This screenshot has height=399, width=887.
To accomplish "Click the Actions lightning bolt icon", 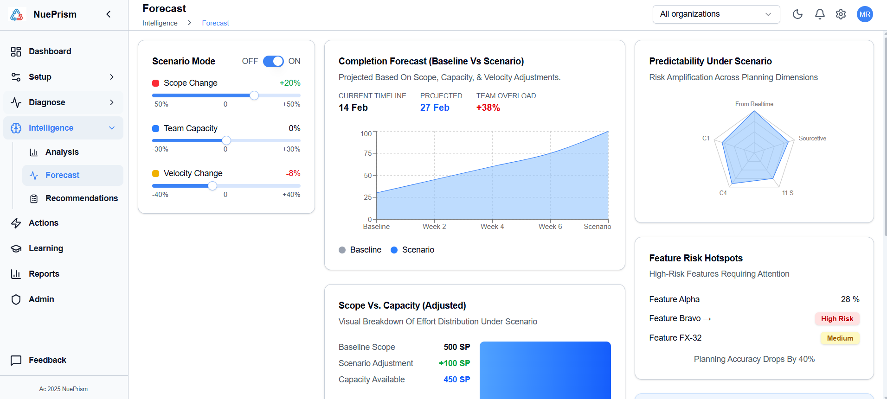I will [16, 223].
